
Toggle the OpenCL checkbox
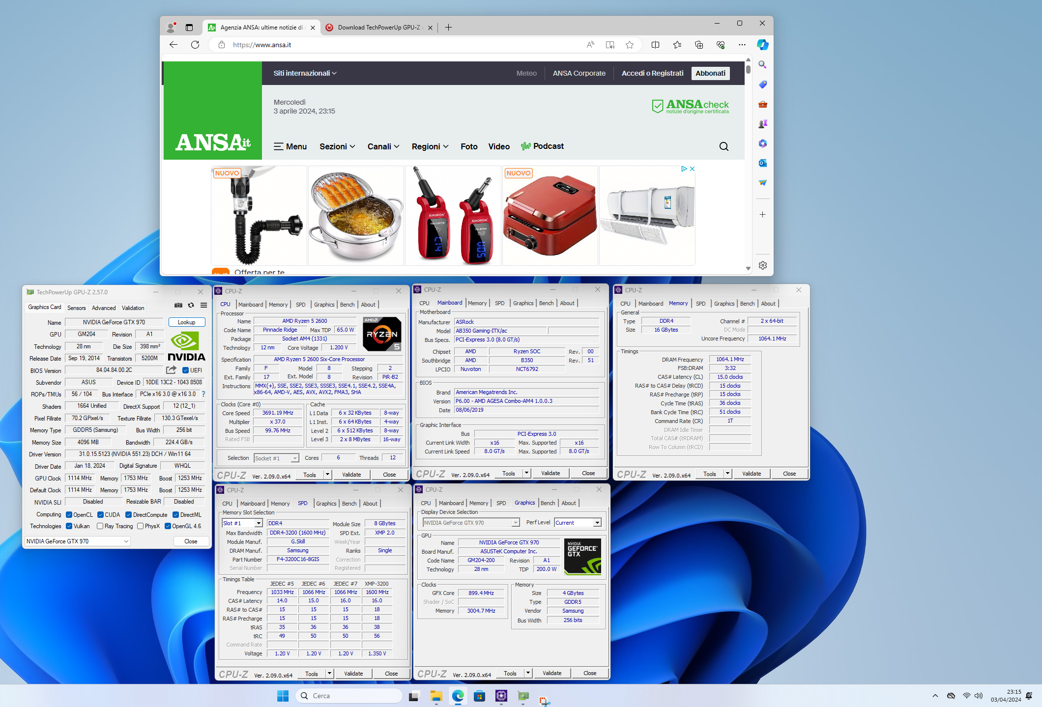pos(69,515)
